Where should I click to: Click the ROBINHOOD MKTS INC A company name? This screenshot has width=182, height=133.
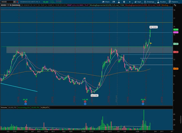tap(30, 2)
